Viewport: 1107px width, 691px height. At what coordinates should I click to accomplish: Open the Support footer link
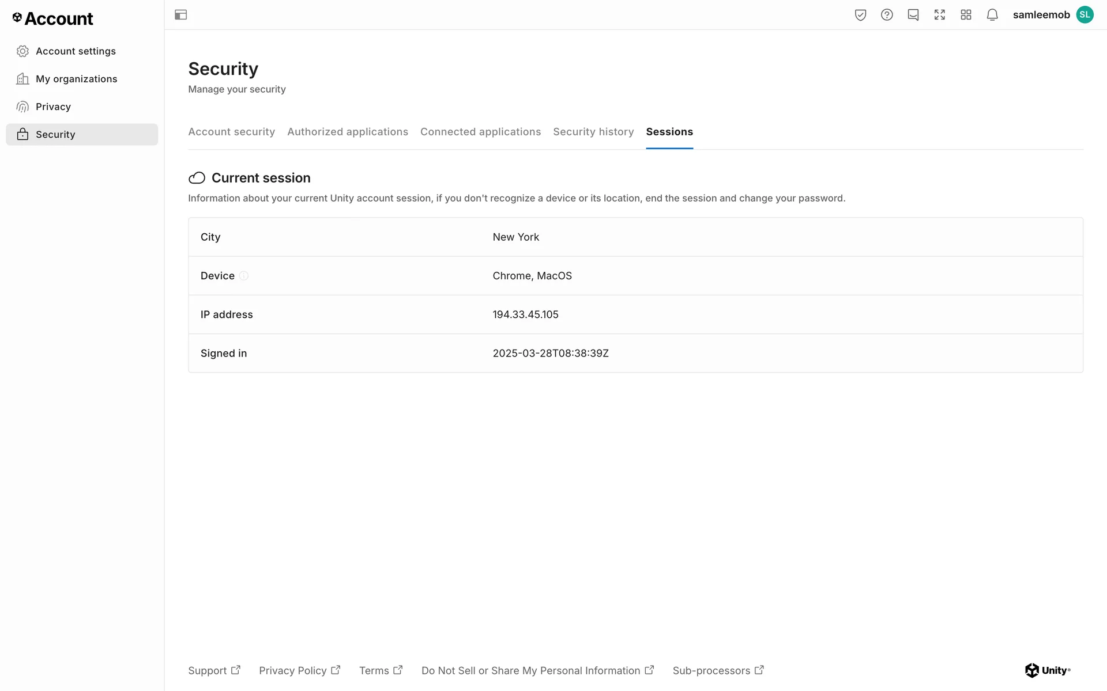click(214, 670)
